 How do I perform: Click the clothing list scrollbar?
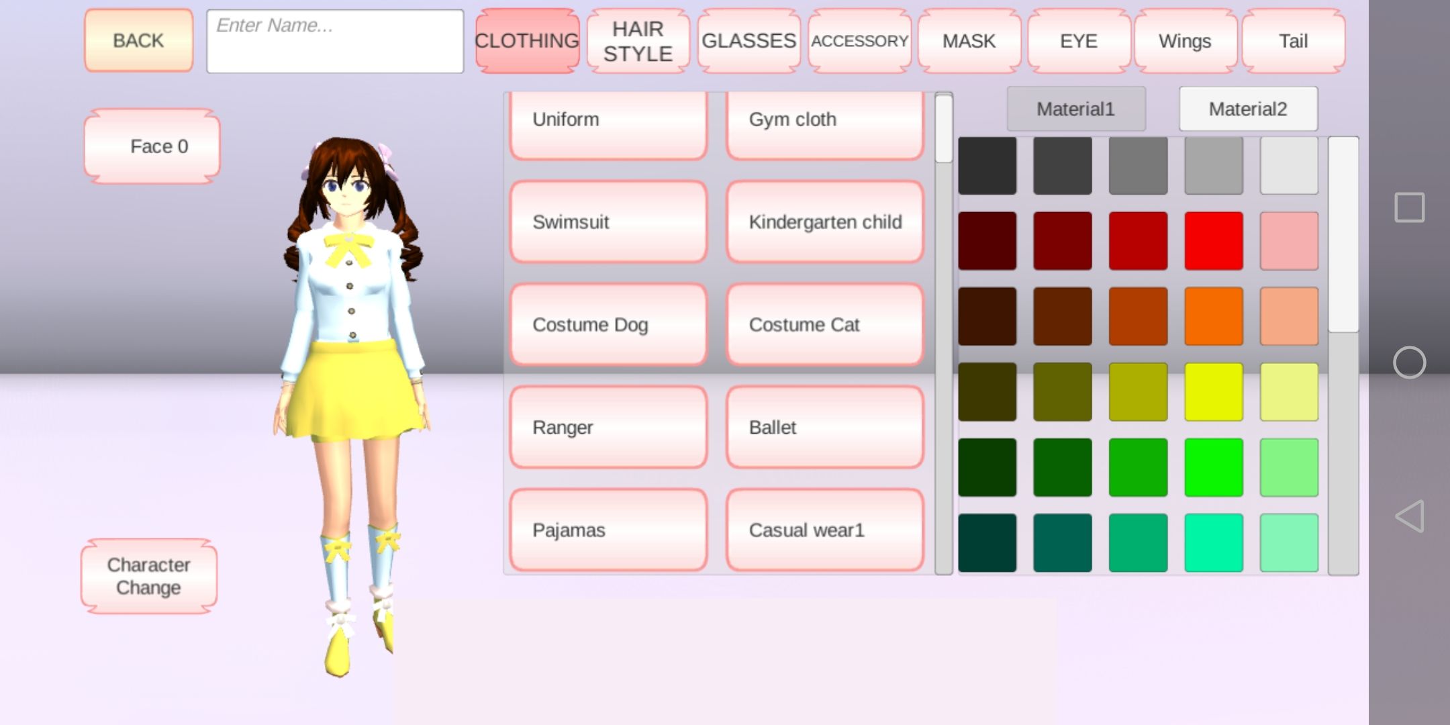click(x=943, y=332)
